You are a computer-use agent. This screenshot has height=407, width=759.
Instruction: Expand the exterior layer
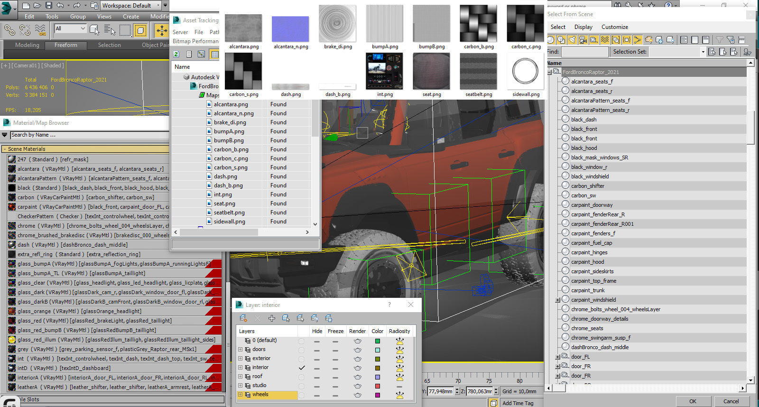[x=241, y=359]
